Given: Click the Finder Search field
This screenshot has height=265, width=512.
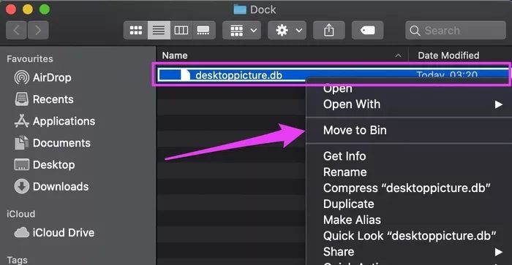Looking at the screenshot, I should click(x=456, y=31).
